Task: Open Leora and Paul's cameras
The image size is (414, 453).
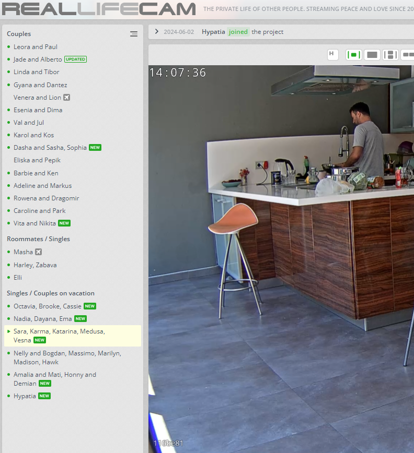Action: coord(36,47)
